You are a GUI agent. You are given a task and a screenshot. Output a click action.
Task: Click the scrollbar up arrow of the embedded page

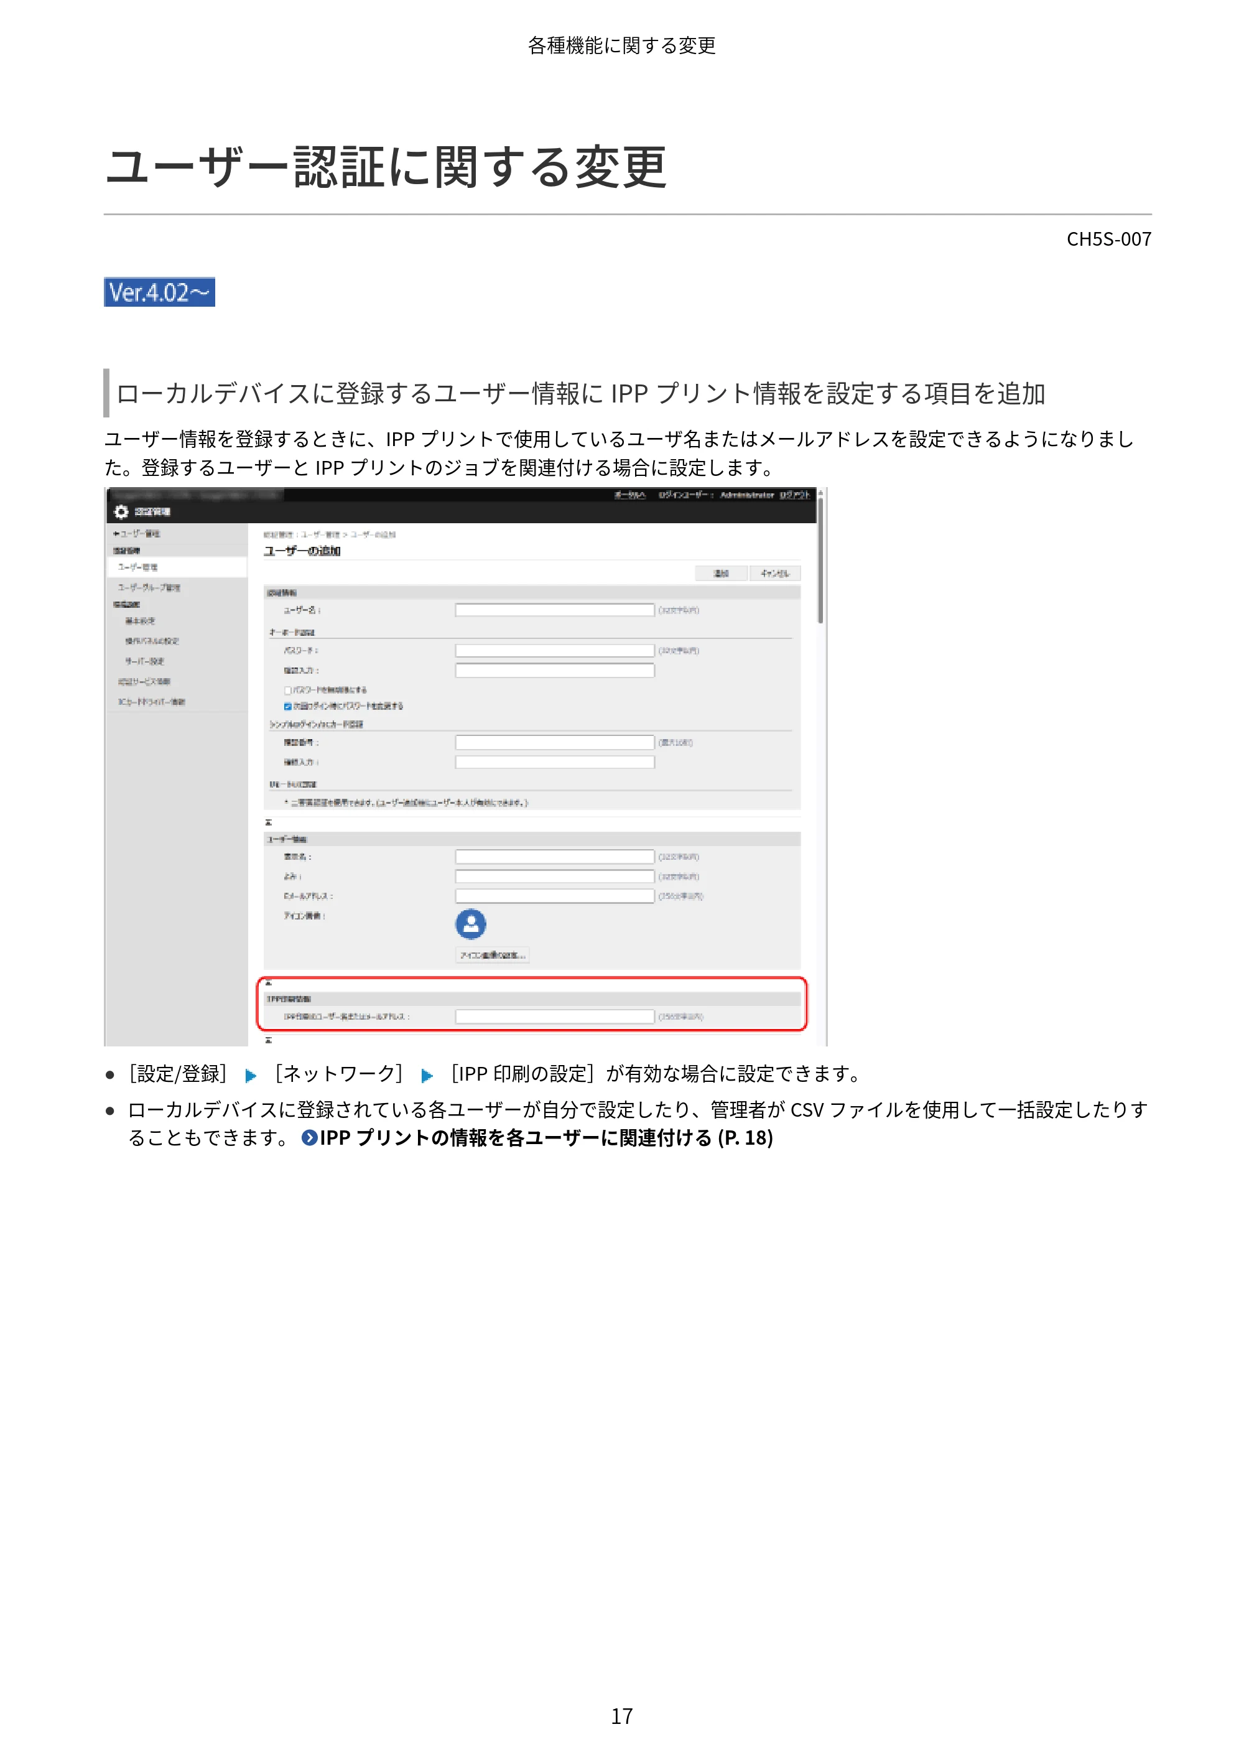pos(820,493)
